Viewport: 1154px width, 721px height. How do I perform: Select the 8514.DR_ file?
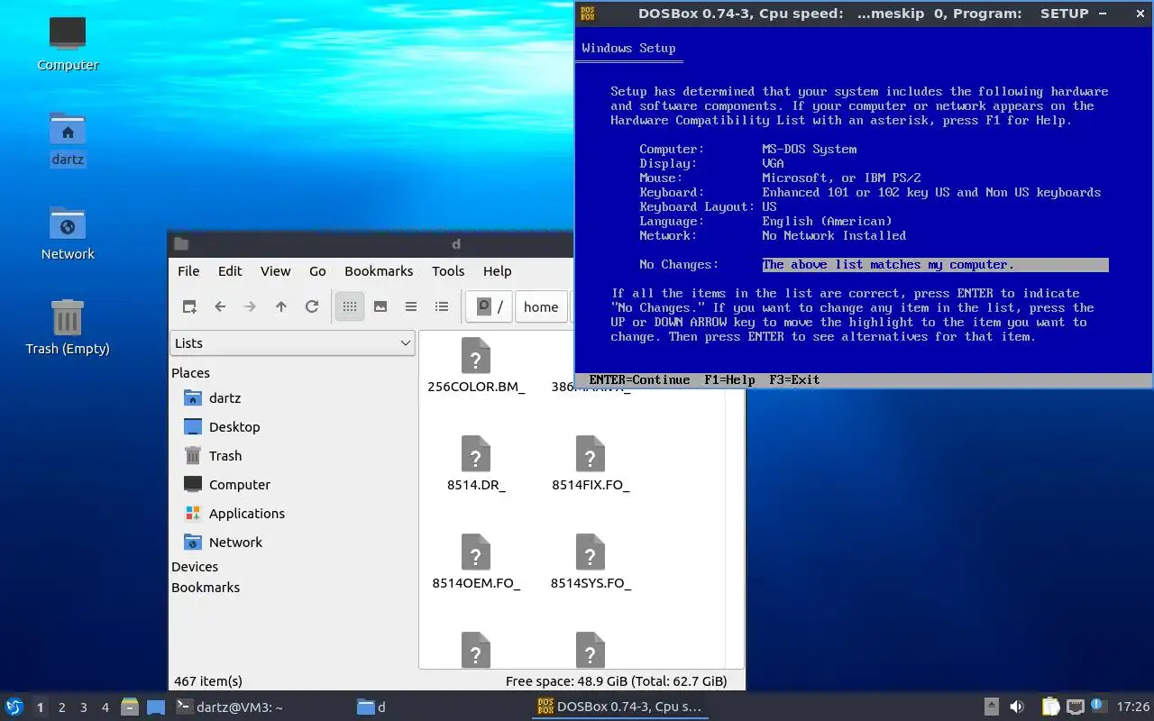[x=476, y=464]
